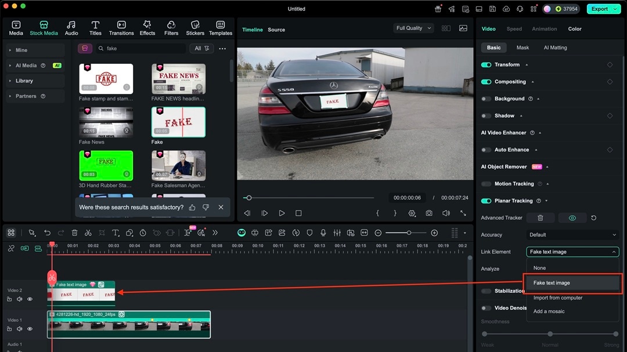This screenshot has width=627, height=352.
Task: Reset the Advanced Tracker
Action: (x=593, y=218)
